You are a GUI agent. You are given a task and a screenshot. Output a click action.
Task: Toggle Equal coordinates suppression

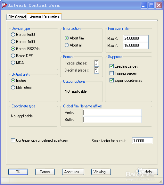click(126, 80)
